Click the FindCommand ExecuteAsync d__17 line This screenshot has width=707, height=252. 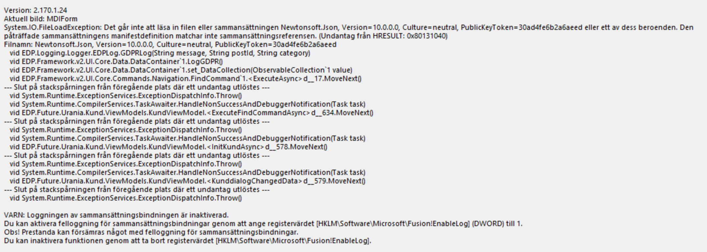click(185, 79)
